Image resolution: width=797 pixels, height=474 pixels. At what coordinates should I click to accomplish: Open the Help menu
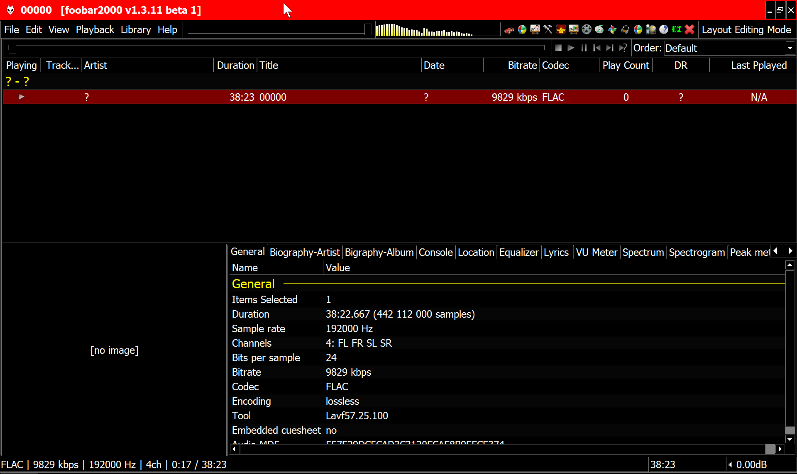tap(167, 30)
